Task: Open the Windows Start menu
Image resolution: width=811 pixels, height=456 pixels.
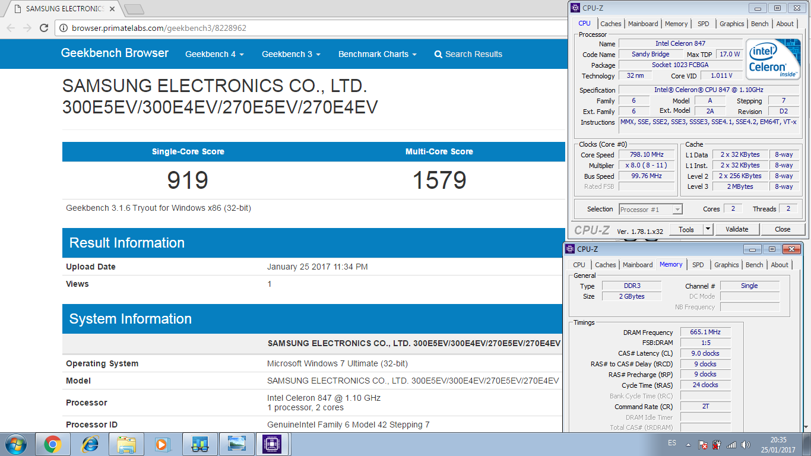Action: tap(15, 444)
